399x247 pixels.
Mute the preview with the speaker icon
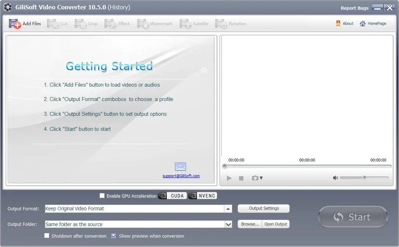click(x=335, y=178)
